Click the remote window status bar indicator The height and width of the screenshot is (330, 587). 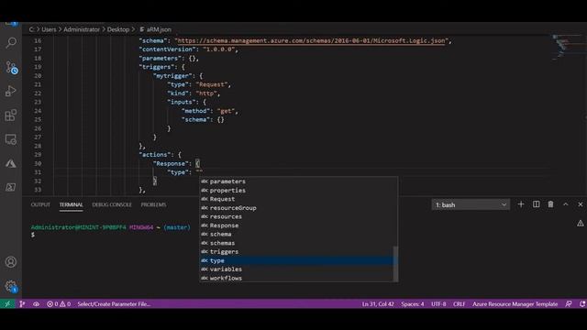pos(7,303)
